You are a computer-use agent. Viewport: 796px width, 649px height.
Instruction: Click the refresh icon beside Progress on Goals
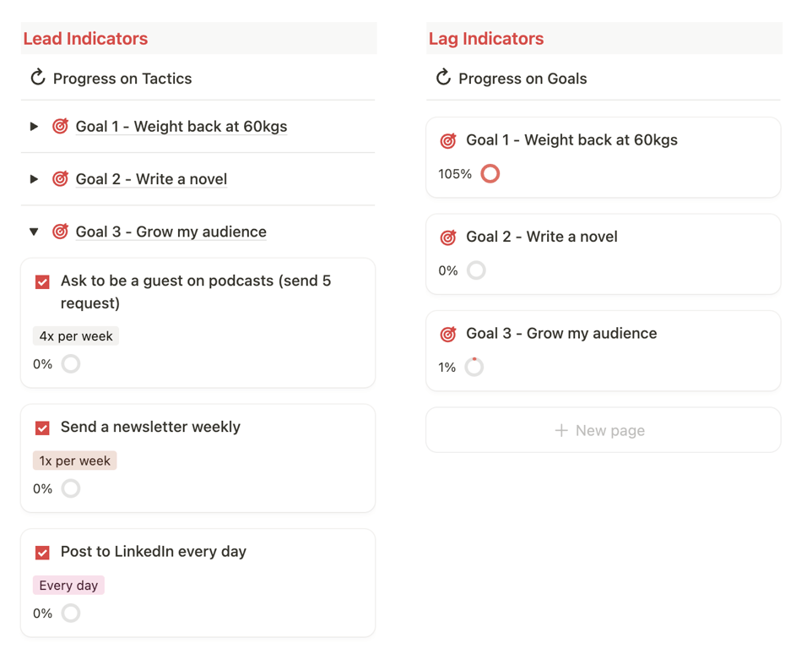(x=444, y=78)
